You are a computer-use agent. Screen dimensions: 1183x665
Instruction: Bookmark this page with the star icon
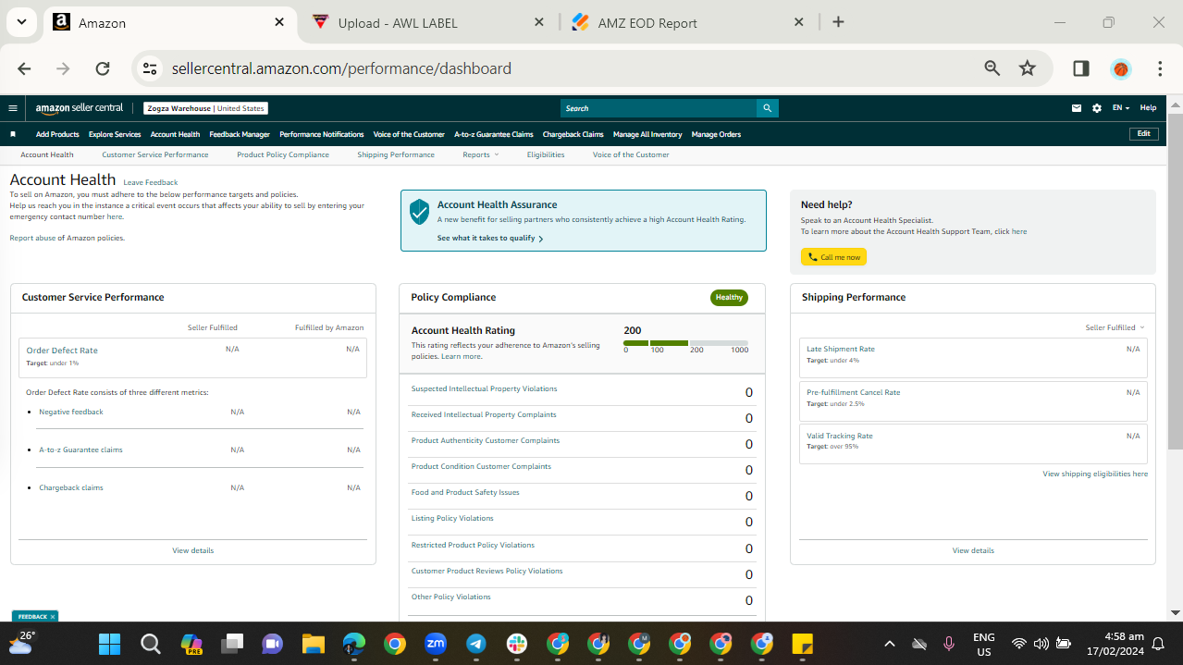[1027, 68]
